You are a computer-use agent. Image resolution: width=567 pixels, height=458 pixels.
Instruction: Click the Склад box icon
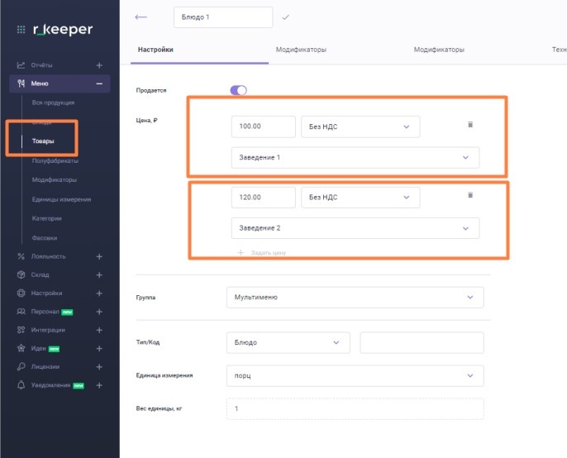tap(21, 274)
